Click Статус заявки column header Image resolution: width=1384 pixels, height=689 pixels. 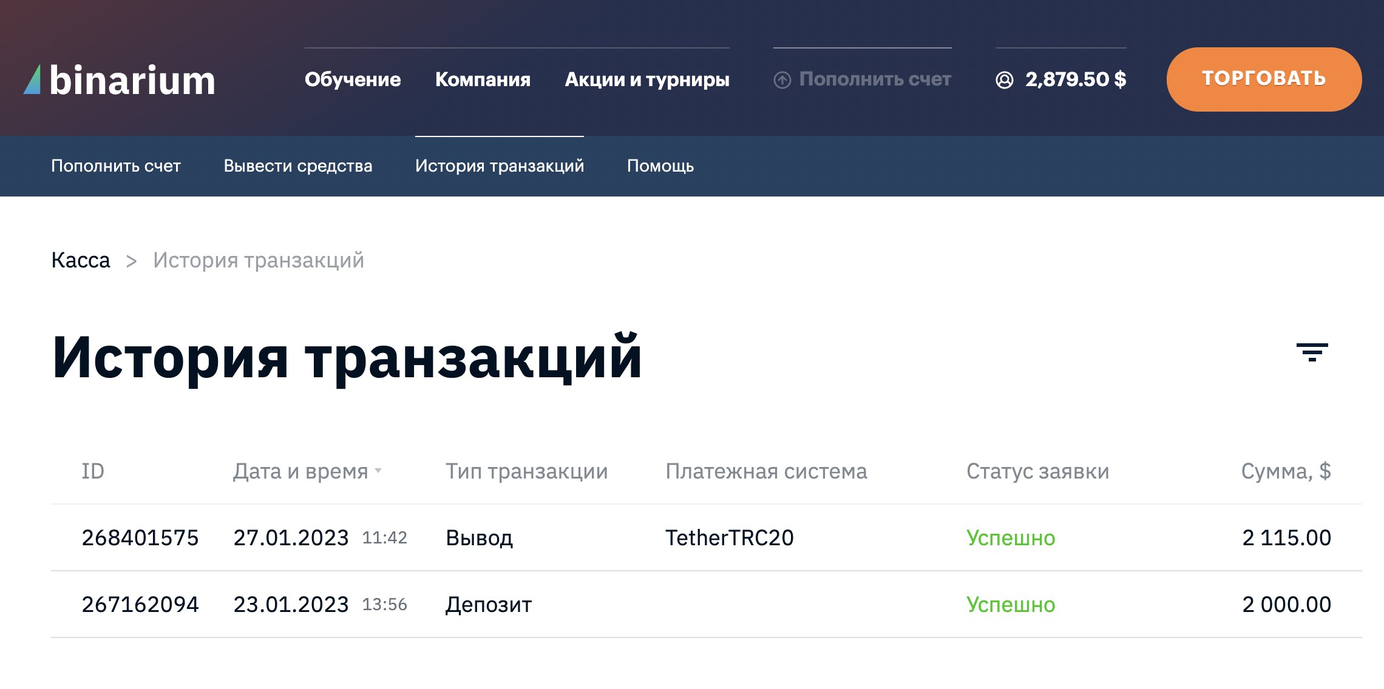click(x=1037, y=471)
